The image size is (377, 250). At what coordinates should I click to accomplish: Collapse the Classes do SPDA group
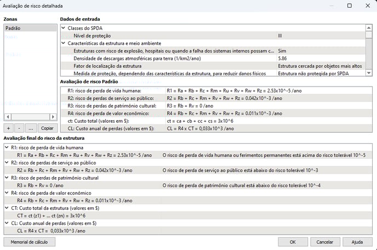64,28
